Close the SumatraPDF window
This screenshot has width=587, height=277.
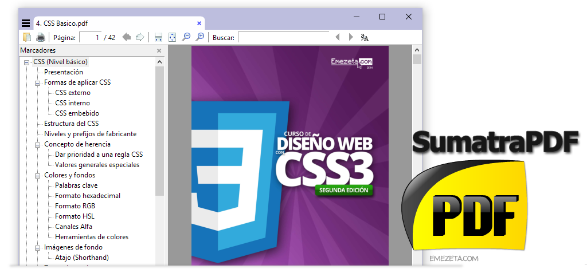[x=408, y=17]
